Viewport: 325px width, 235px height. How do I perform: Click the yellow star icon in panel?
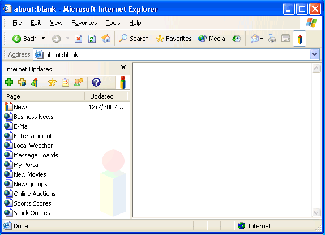(52, 82)
